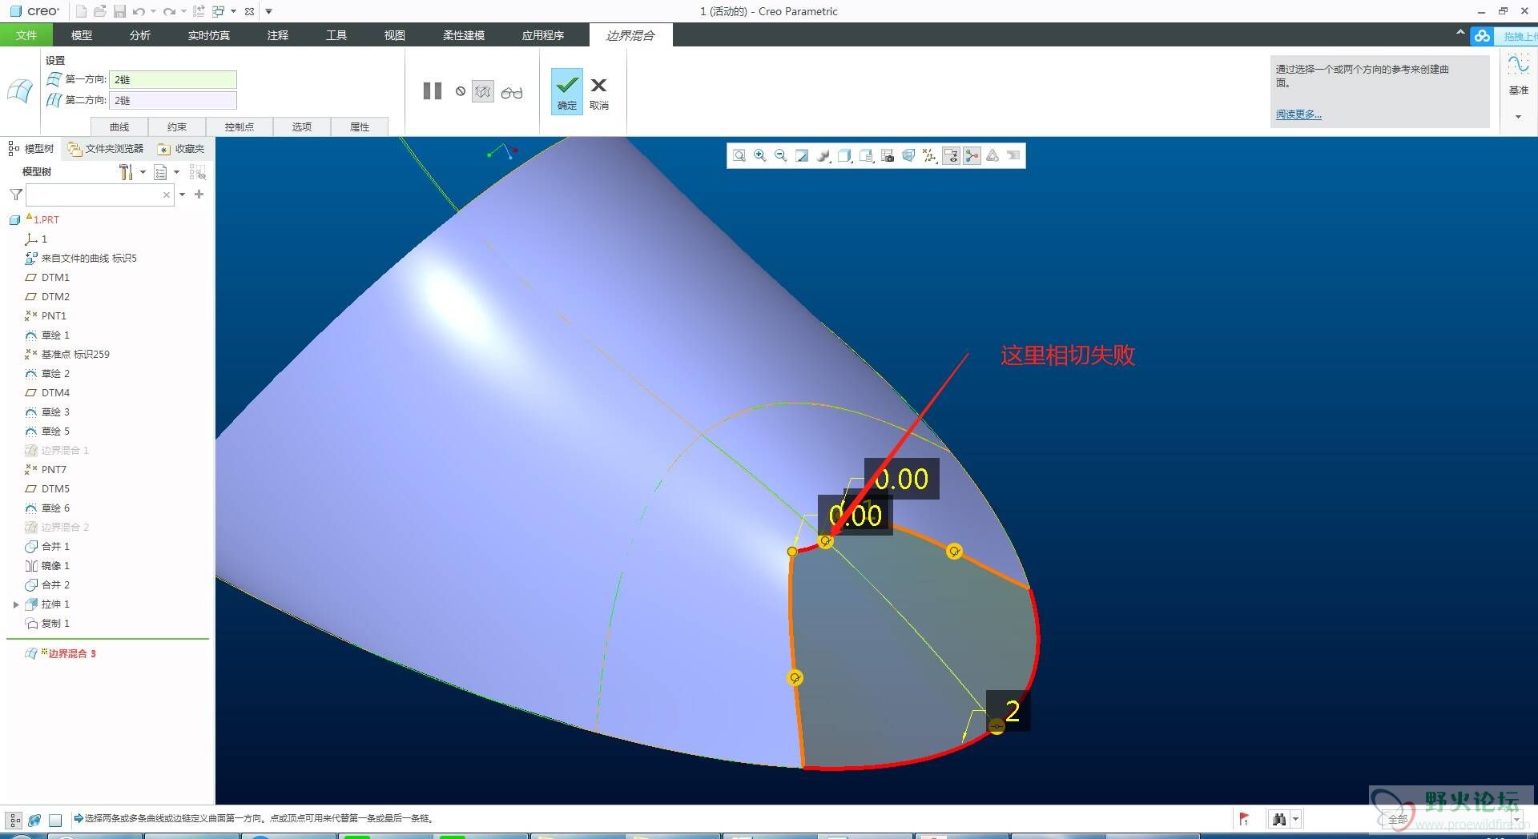Open the search filter options dropdown arrow
Image resolution: width=1538 pixels, height=839 pixels.
(183, 195)
